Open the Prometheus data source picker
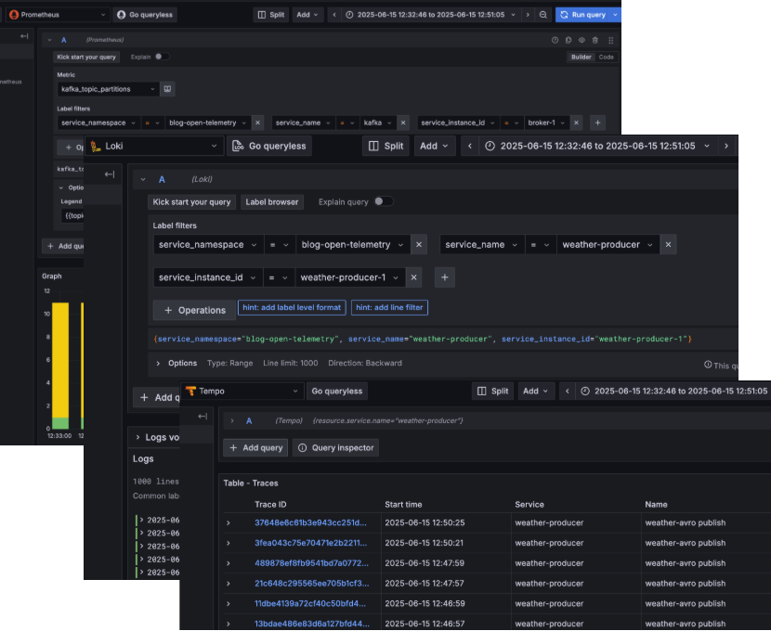The width and height of the screenshot is (771, 631). coord(58,15)
